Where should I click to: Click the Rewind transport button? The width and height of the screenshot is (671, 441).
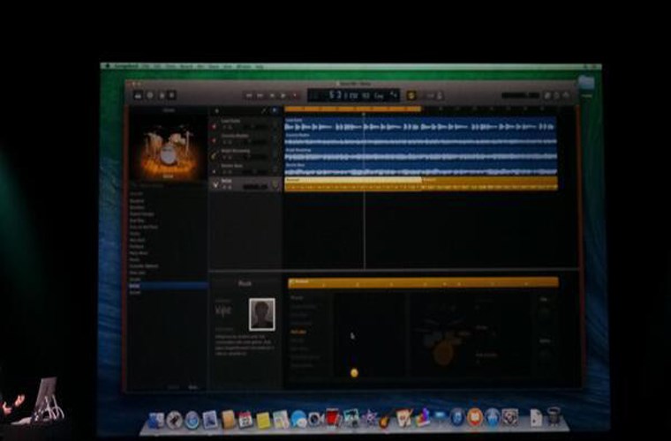tap(249, 96)
